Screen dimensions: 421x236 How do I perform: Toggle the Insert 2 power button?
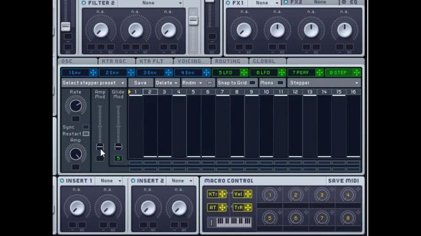tap(133, 181)
